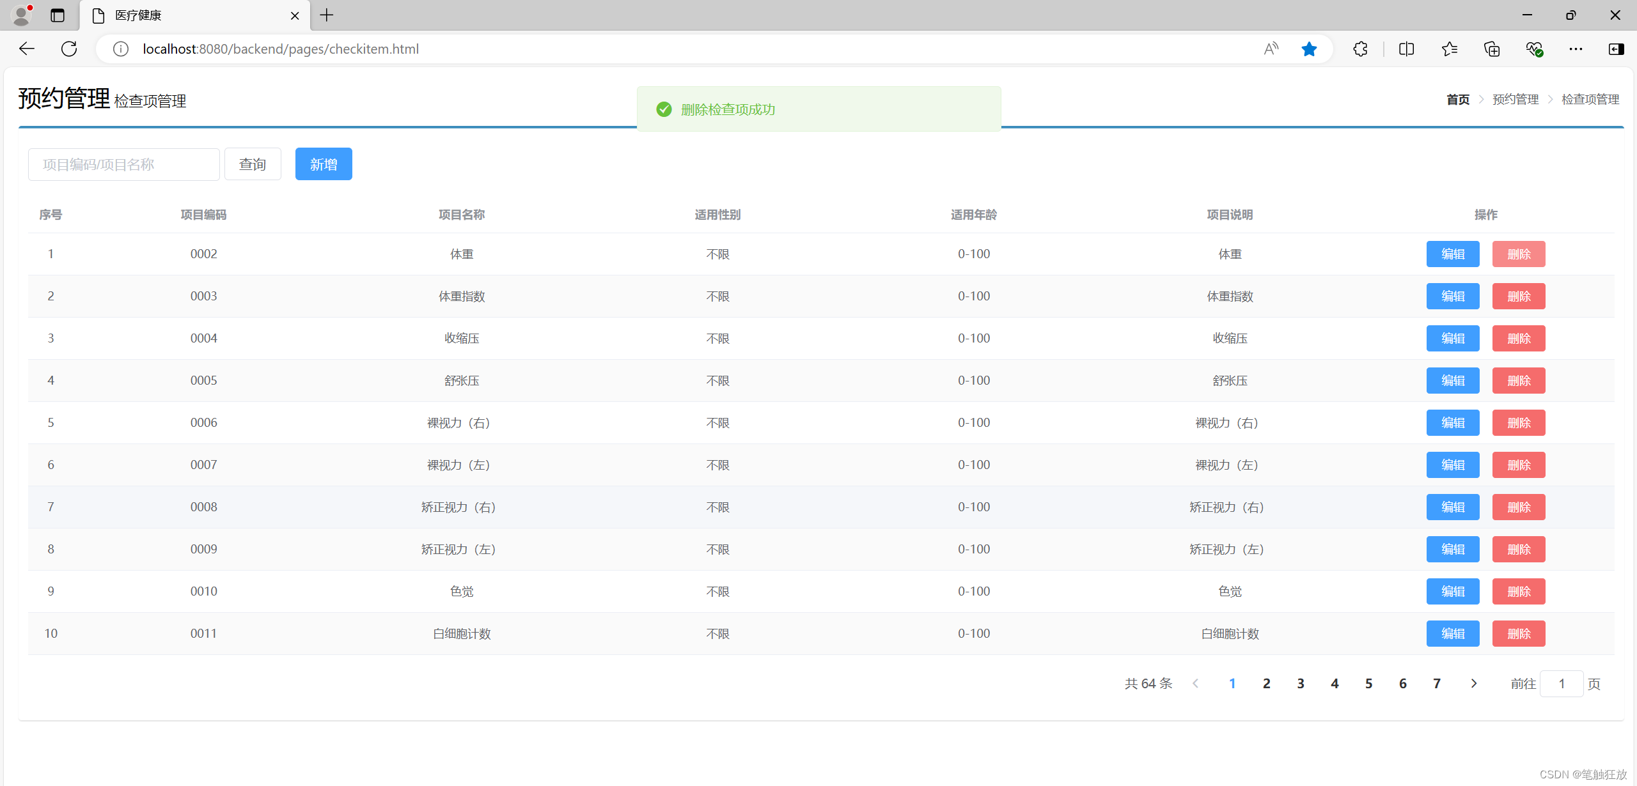Refresh the current page

coord(69,49)
